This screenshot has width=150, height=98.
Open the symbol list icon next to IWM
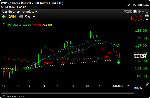pyautogui.click(x=21, y=16)
